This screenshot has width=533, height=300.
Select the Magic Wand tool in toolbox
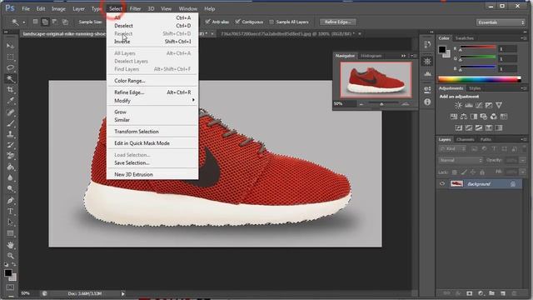[x=10, y=79]
